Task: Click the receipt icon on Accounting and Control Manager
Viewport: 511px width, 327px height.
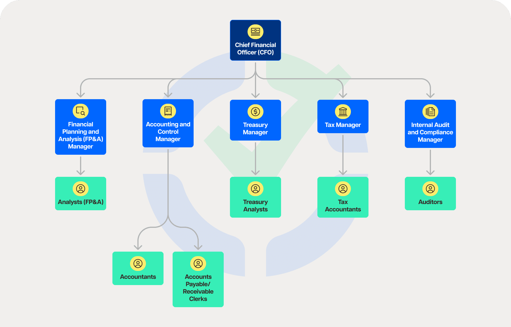Action: tap(168, 111)
